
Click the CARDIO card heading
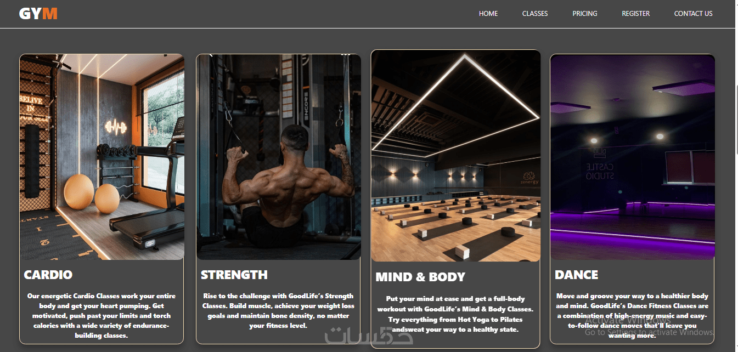pyautogui.click(x=48, y=275)
